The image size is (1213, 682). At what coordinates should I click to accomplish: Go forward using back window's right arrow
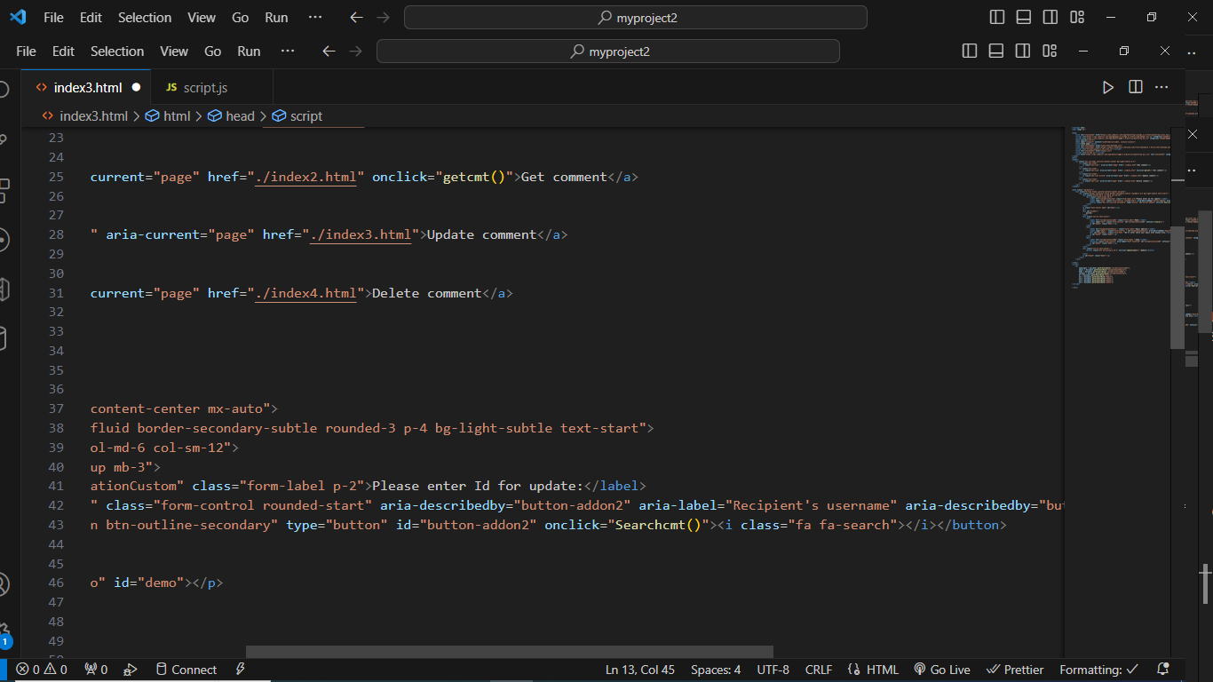[383, 18]
